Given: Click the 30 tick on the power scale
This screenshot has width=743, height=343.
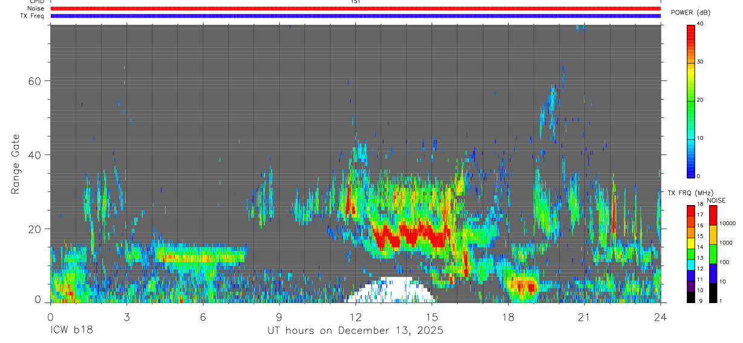Looking at the screenshot, I should coord(701,62).
